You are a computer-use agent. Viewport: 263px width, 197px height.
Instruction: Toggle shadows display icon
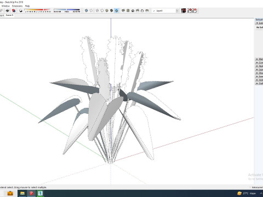click(x=21, y=10)
